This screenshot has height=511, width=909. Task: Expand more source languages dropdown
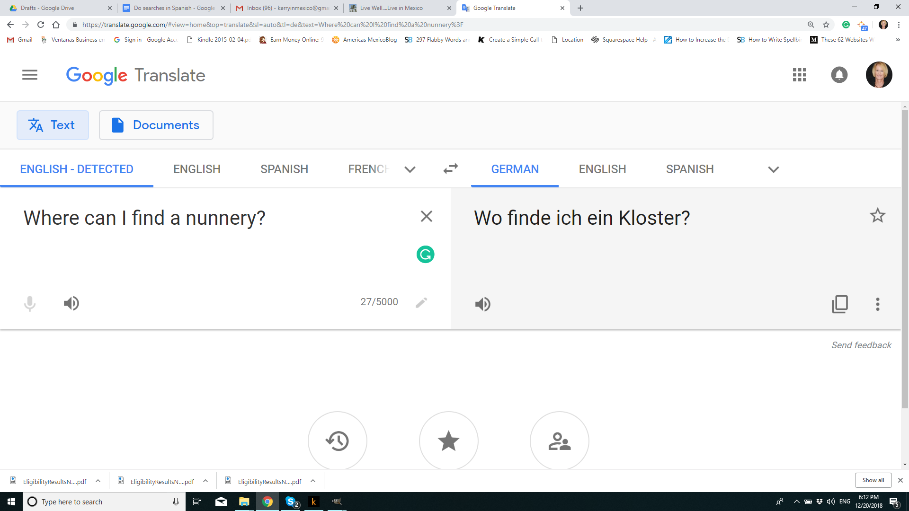click(410, 169)
